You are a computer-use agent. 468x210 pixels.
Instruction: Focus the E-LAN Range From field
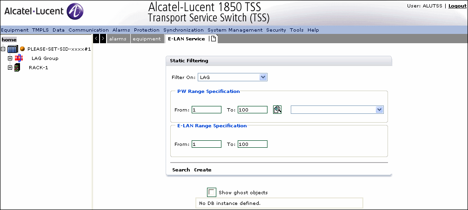[x=207, y=144]
